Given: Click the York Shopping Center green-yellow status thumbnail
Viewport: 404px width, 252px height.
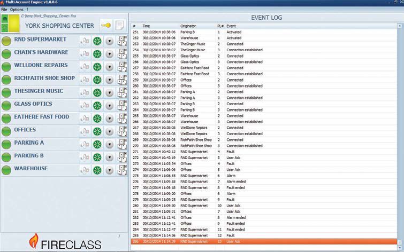Looking at the screenshot, I should coord(10,23).
